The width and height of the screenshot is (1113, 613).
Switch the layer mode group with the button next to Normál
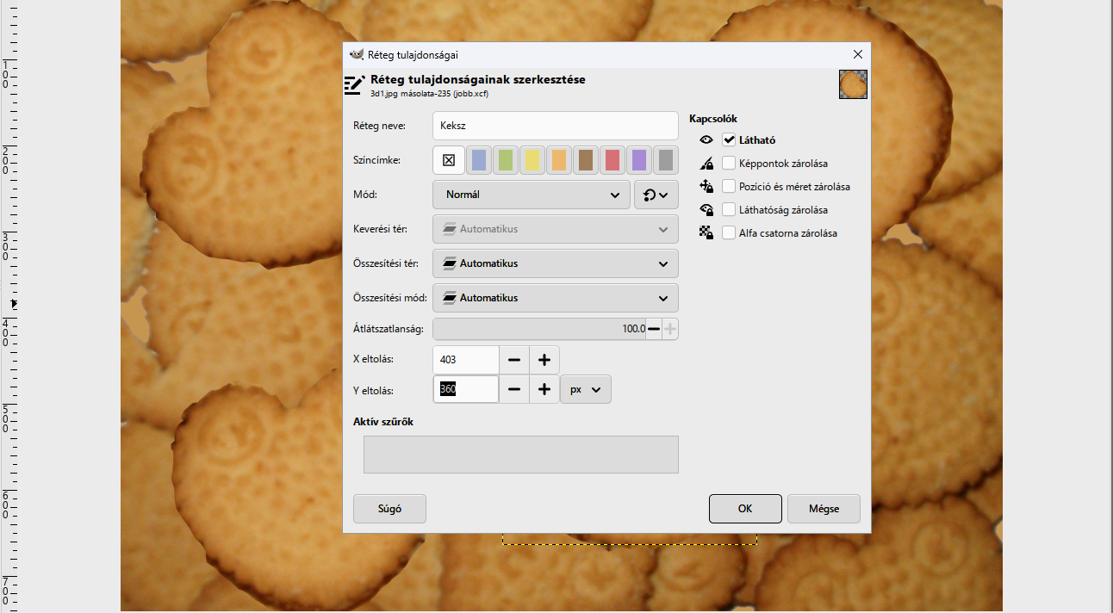[x=656, y=195]
